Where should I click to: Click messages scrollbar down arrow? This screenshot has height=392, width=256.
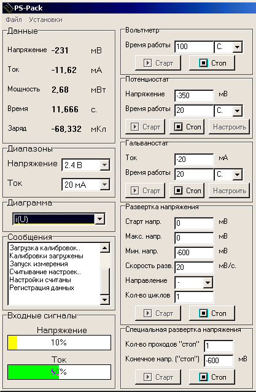tap(104, 299)
